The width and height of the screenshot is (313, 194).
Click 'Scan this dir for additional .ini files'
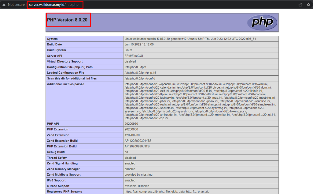coord(72,78)
